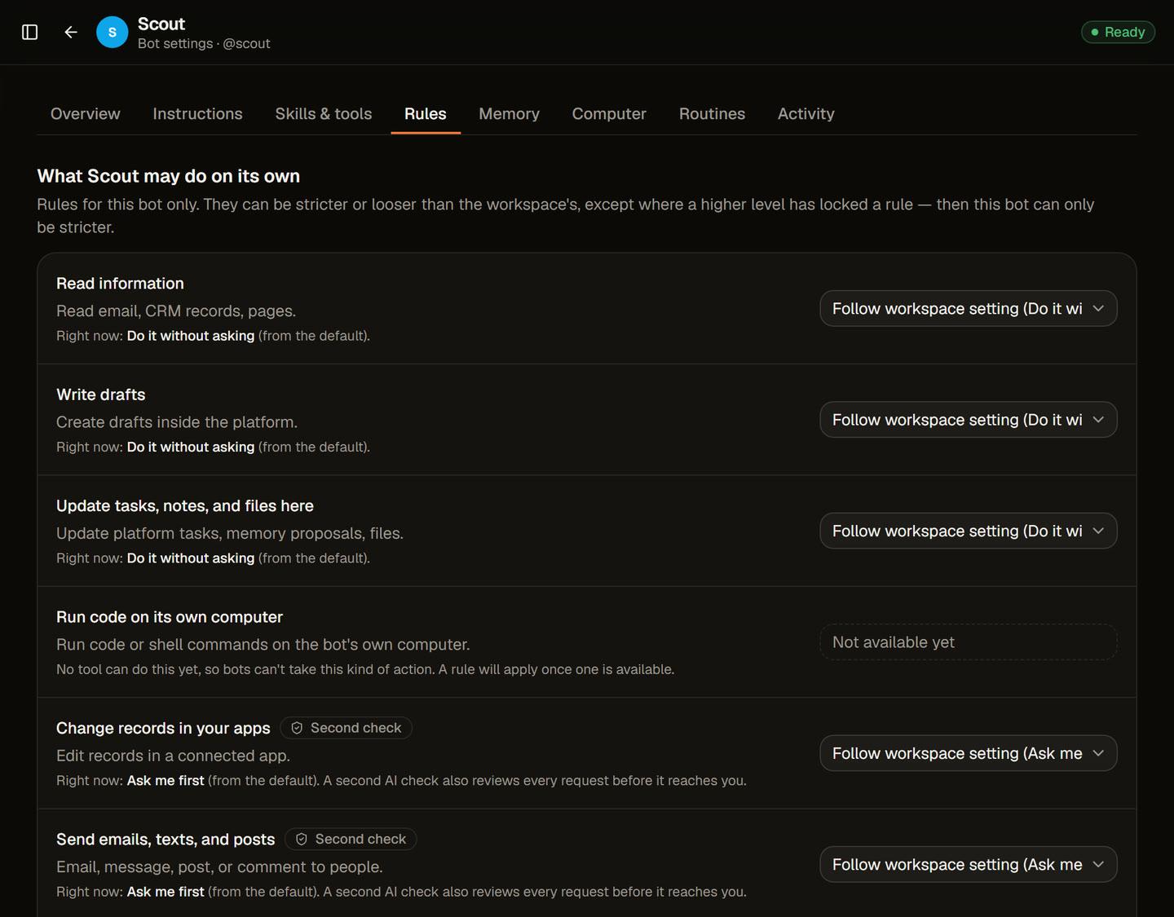Click shield icon on Send emails badge
Viewport: 1174px width, 917px height.
point(302,839)
